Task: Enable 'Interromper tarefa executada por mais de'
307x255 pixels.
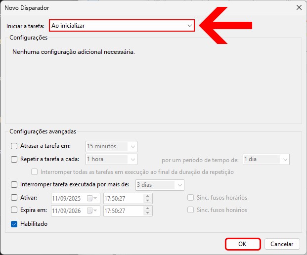Action: [x=14, y=184]
